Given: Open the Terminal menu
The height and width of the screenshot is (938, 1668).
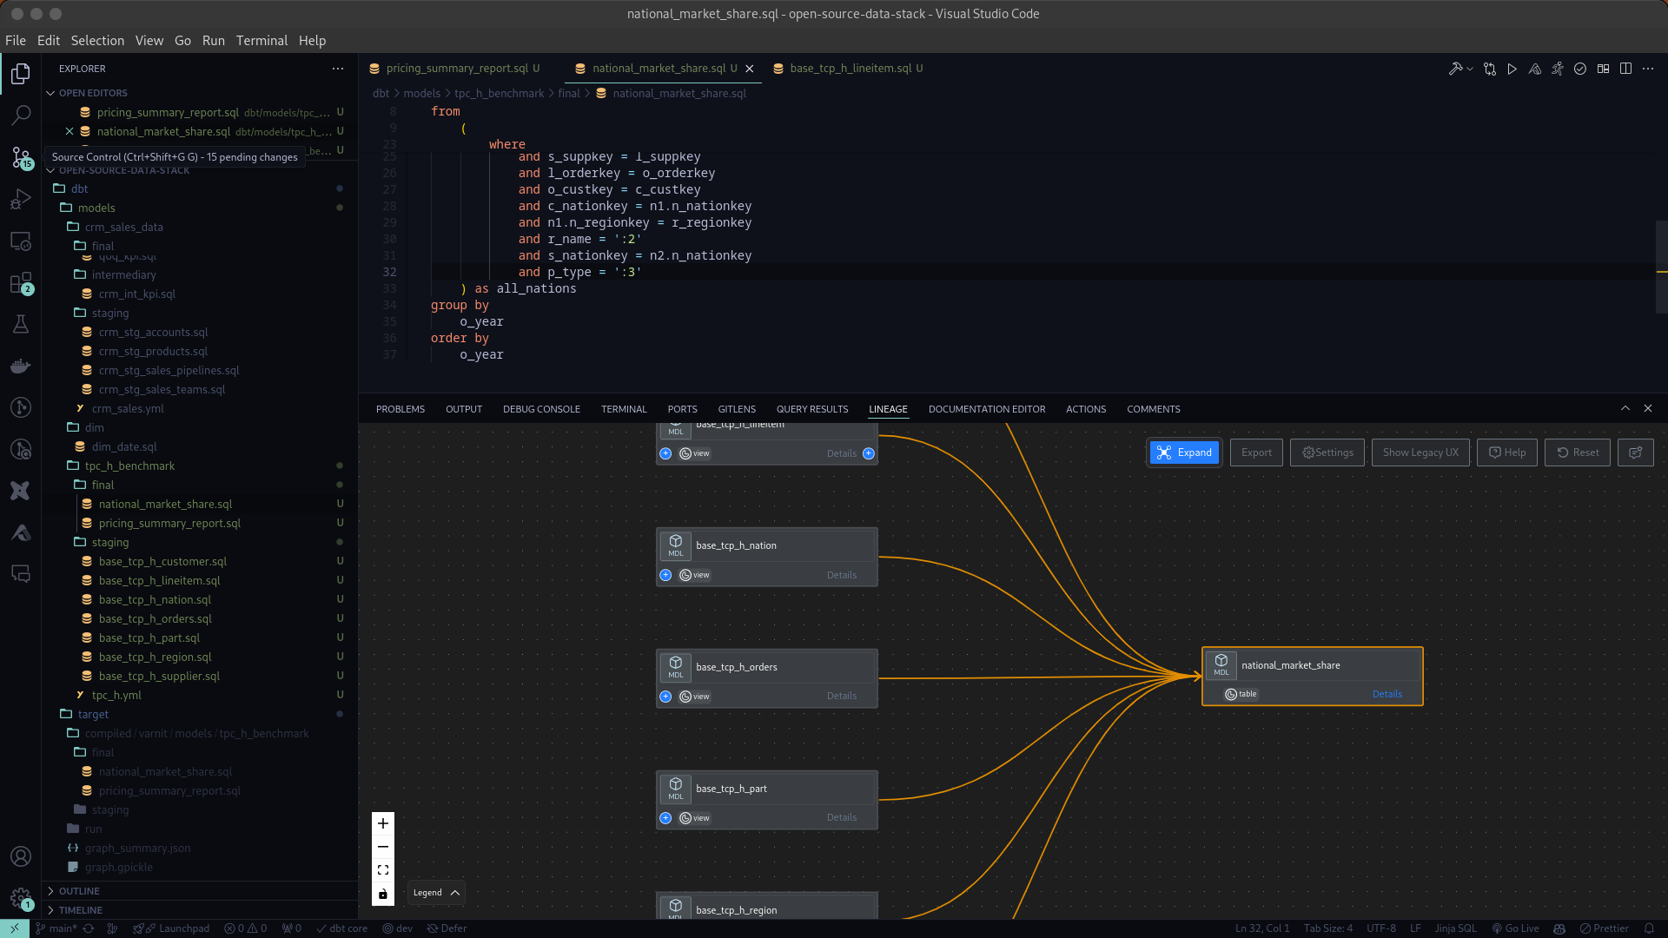Looking at the screenshot, I should tap(261, 41).
